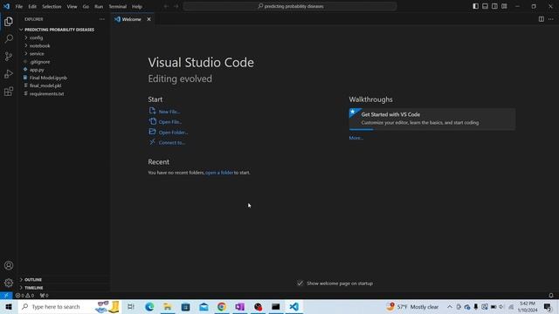This screenshot has height=314, width=559.
Task: Open the Run and Debug view
Action: tap(9, 73)
